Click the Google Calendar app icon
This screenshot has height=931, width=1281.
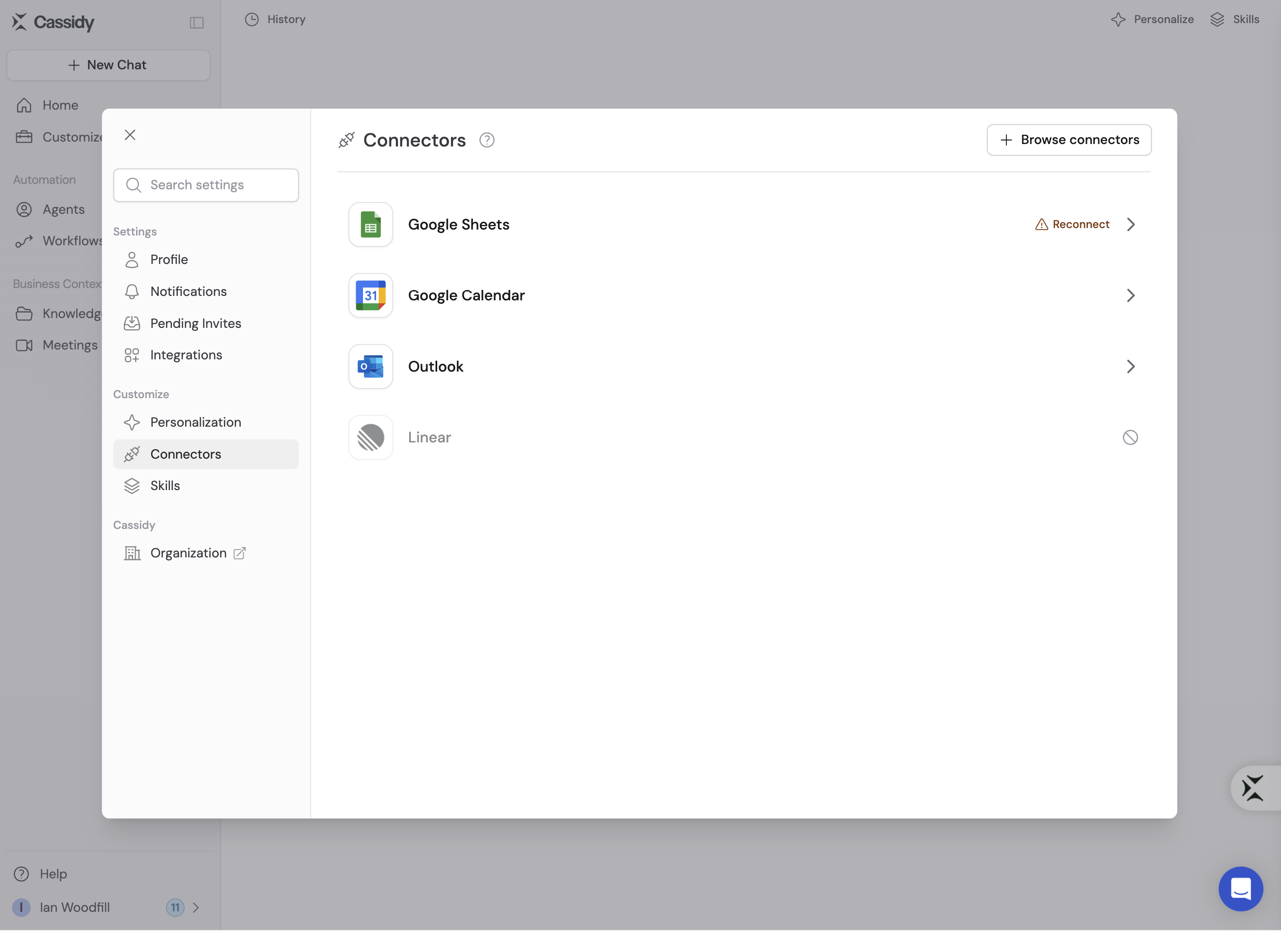(x=370, y=295)
